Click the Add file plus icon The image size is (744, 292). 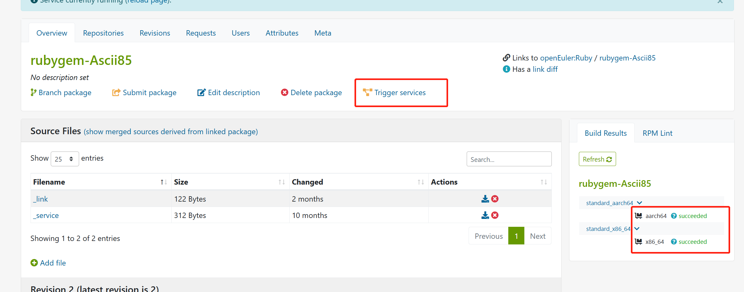coord(34,263)
